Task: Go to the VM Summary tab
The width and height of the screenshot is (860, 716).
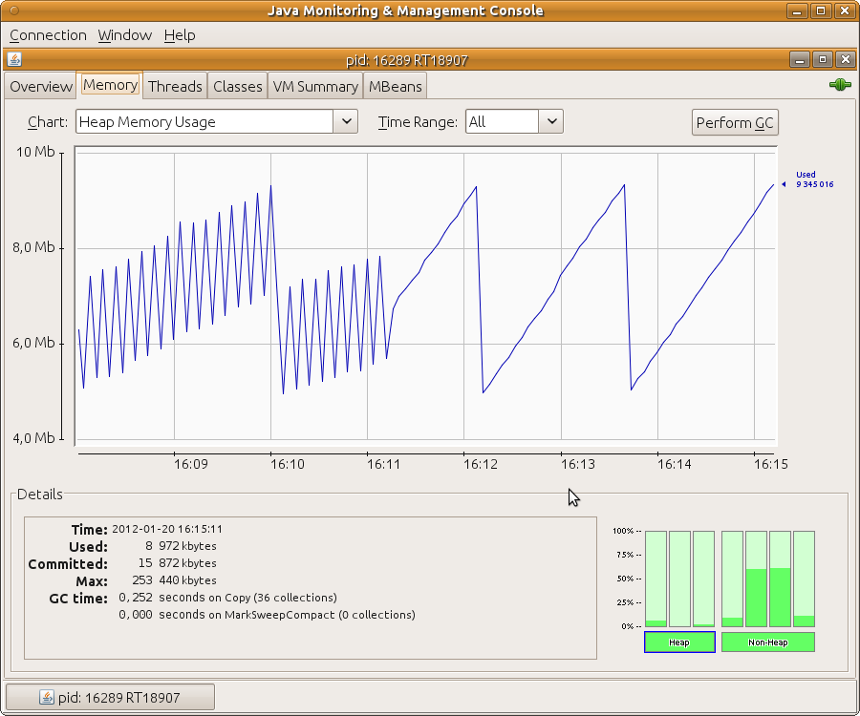Action: point(314,86)
